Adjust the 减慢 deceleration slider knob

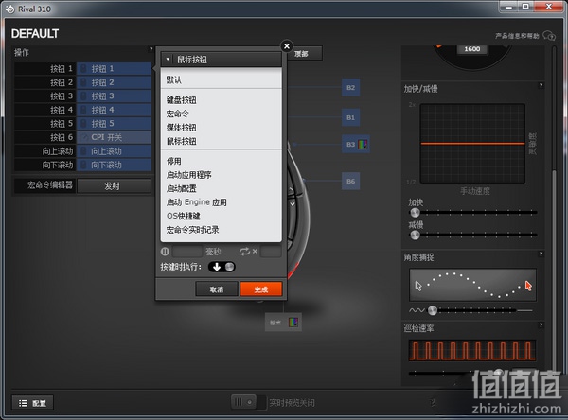point(415,235)
